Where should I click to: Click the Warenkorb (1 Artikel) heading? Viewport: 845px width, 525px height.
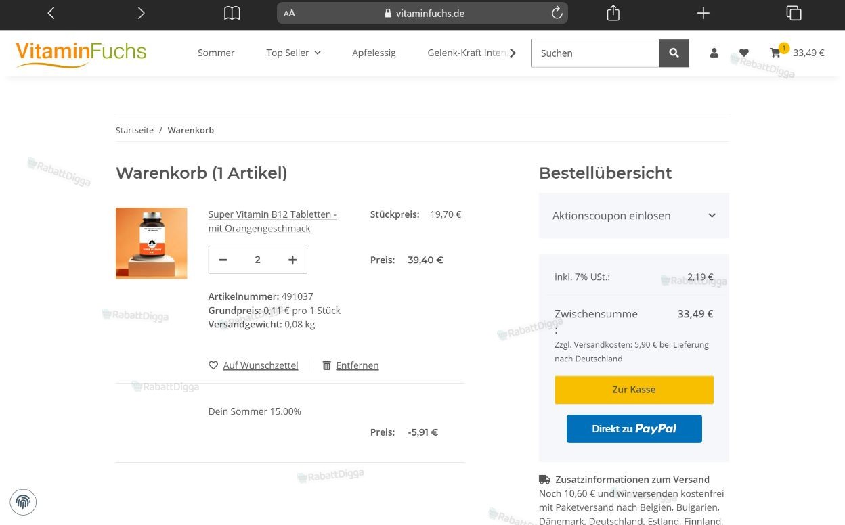pyautogui.click(x=202, y=173)
